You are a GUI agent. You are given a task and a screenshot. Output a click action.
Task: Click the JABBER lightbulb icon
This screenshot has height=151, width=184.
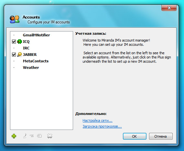click(19, 55)
